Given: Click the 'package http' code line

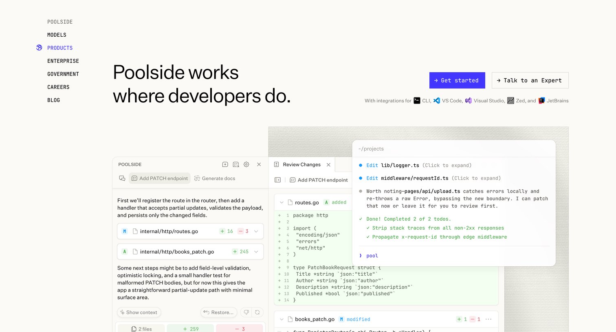Looking at the screenshot, I should tap(310, 215).
